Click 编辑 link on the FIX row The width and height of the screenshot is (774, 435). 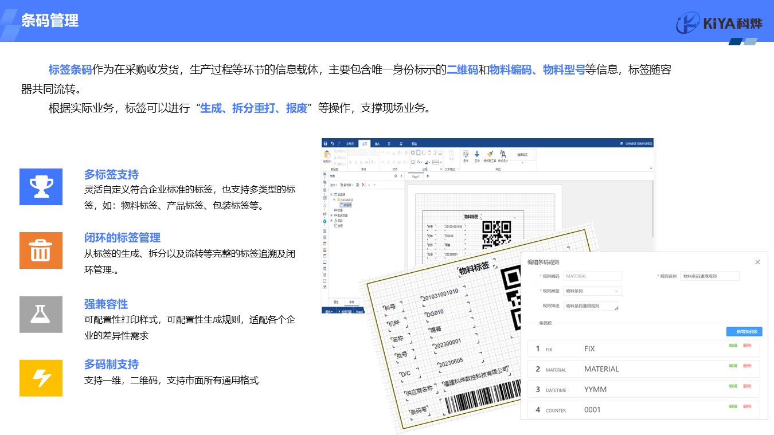pos(733,346)
